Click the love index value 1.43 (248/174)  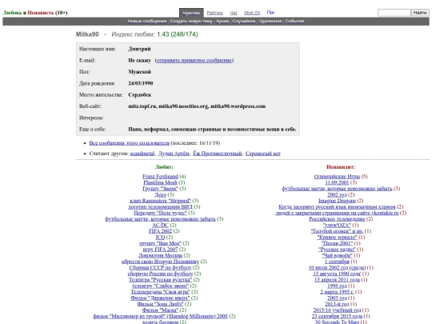click(x=178, y=34)
